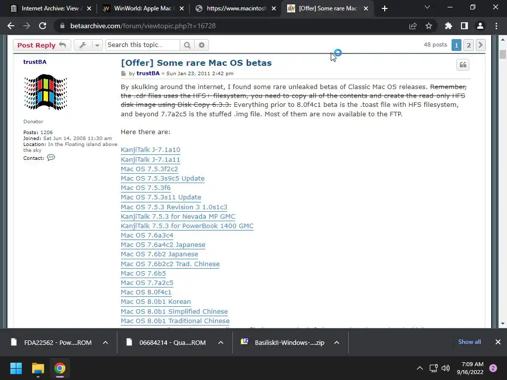Viewport: 507px width, 380px height.
Task: Close the WinWorld tab
Action: (x=182, y=8)
